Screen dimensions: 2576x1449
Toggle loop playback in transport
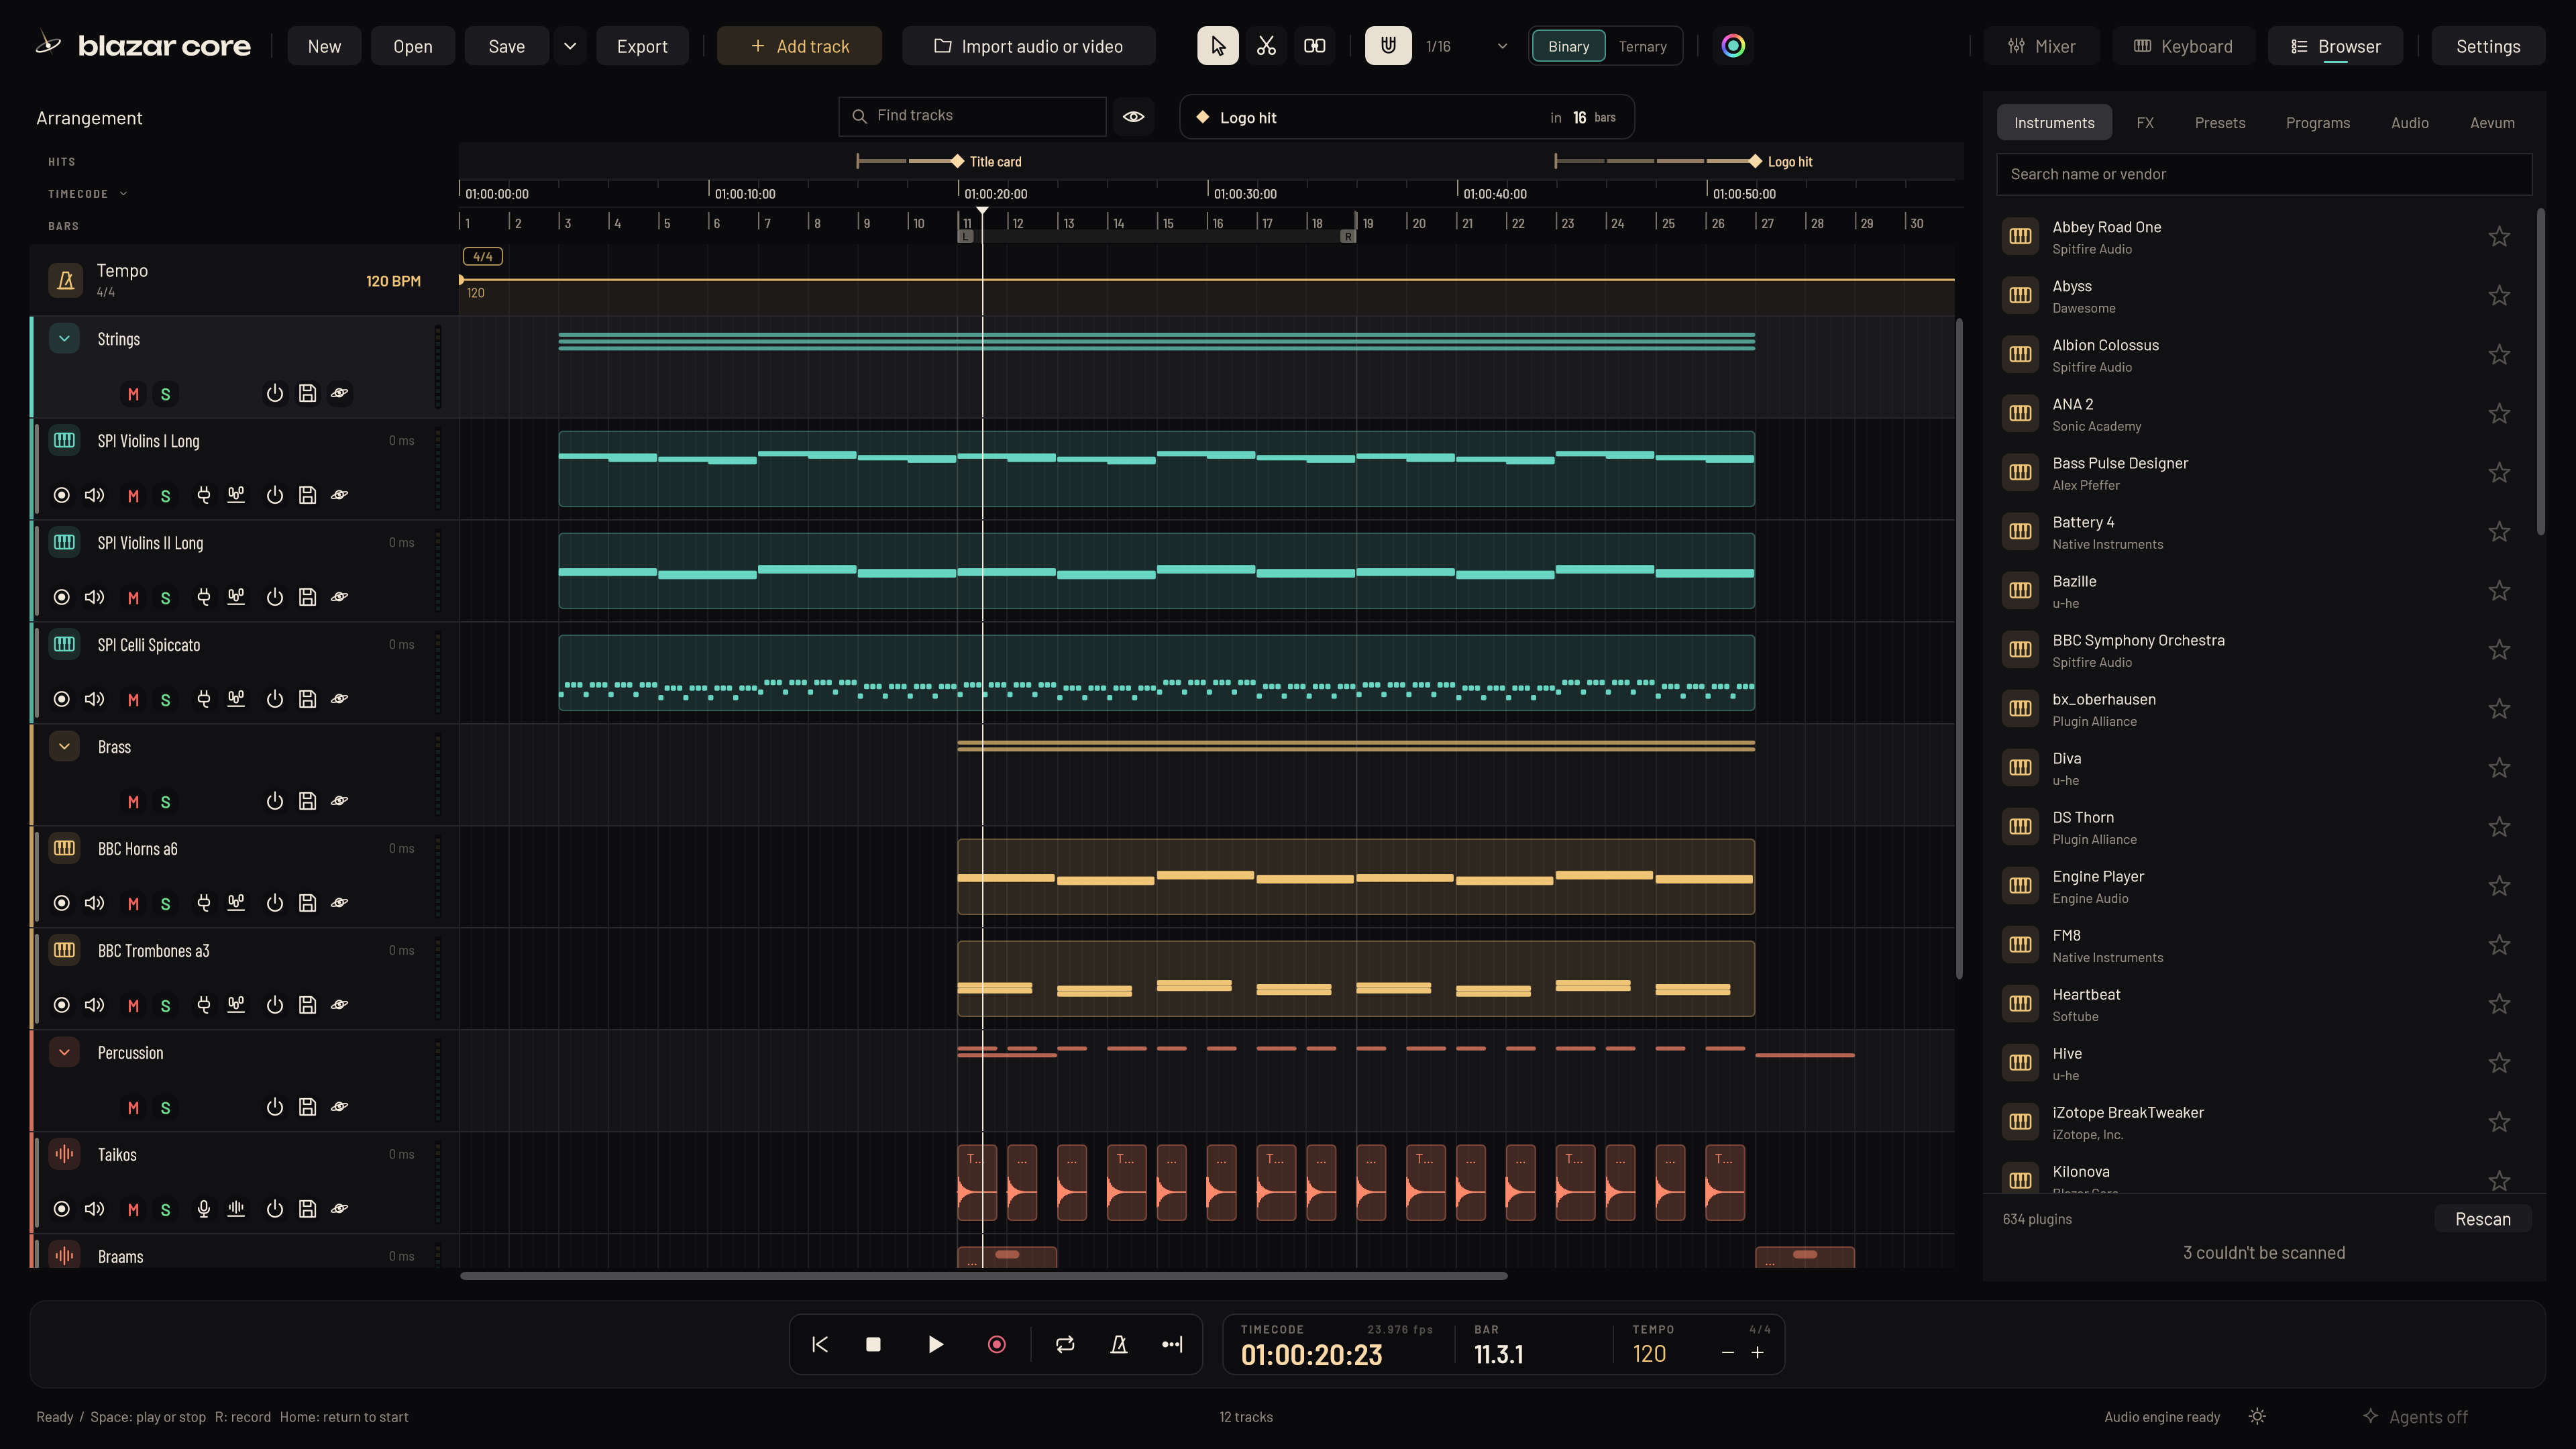1065,1345
